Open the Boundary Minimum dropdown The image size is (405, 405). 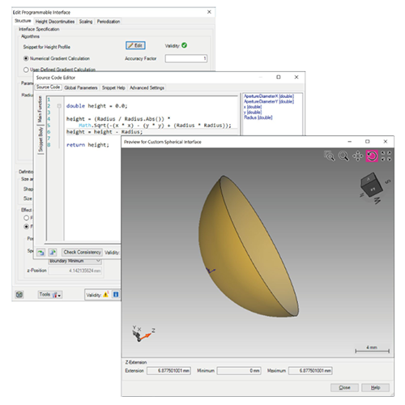point(75,261)
